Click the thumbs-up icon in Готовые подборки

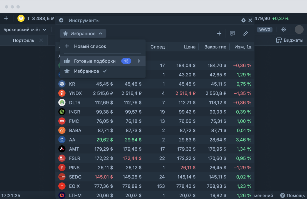point(67,61)
